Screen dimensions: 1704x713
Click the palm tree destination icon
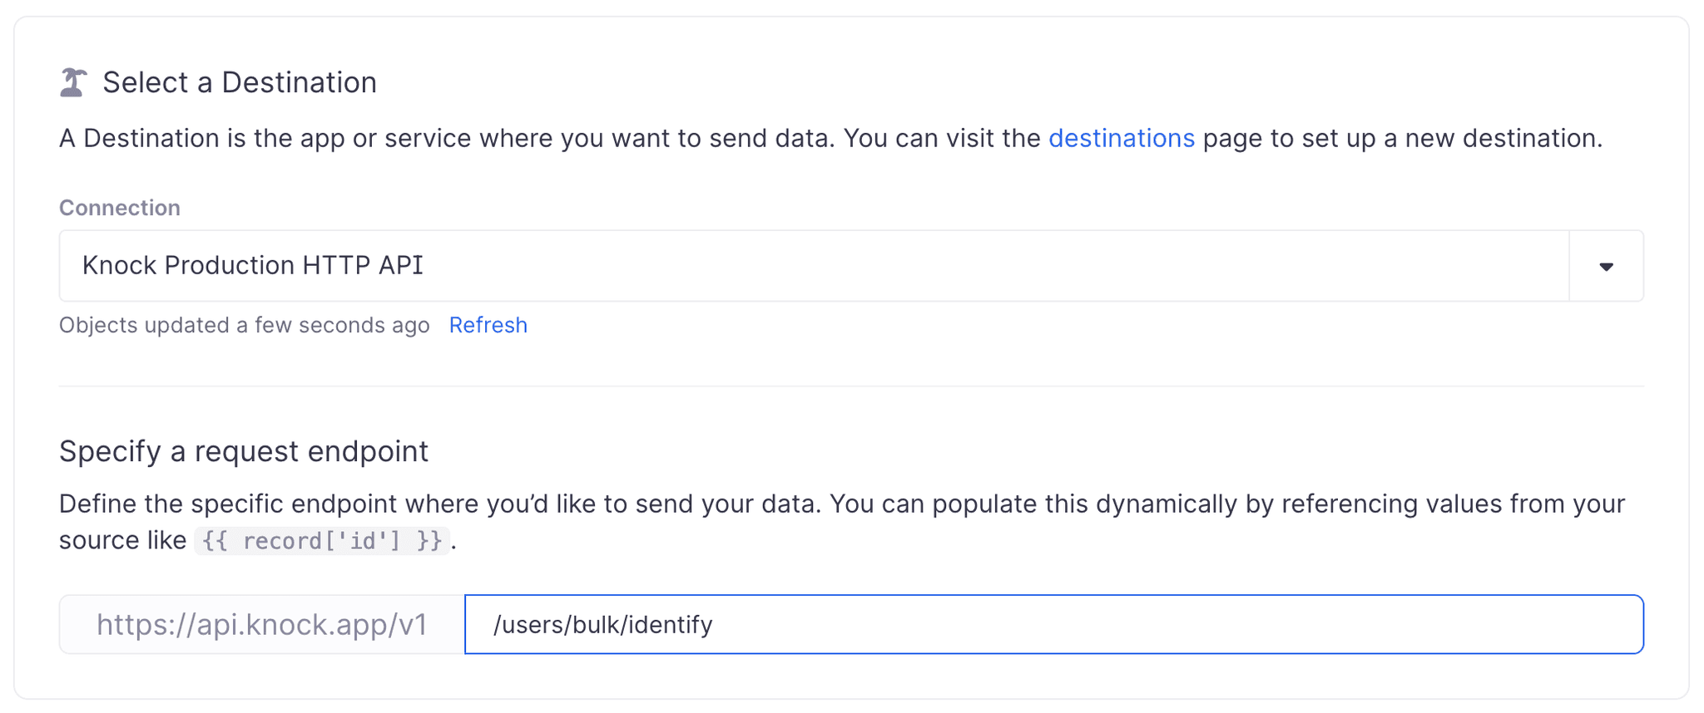point(72,82)
